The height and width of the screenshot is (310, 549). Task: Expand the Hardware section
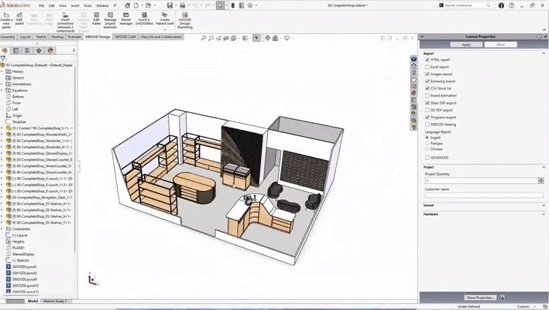pyautogui.click(x=544, y=214)
